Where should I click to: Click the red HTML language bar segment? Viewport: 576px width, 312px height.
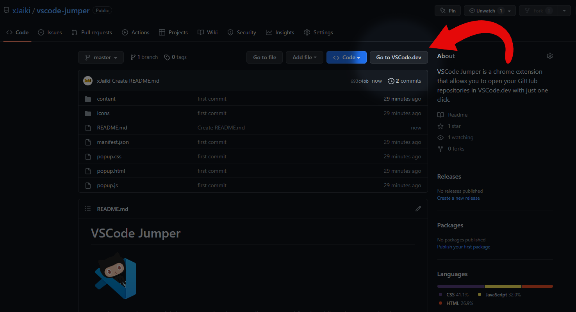point(537,286)
